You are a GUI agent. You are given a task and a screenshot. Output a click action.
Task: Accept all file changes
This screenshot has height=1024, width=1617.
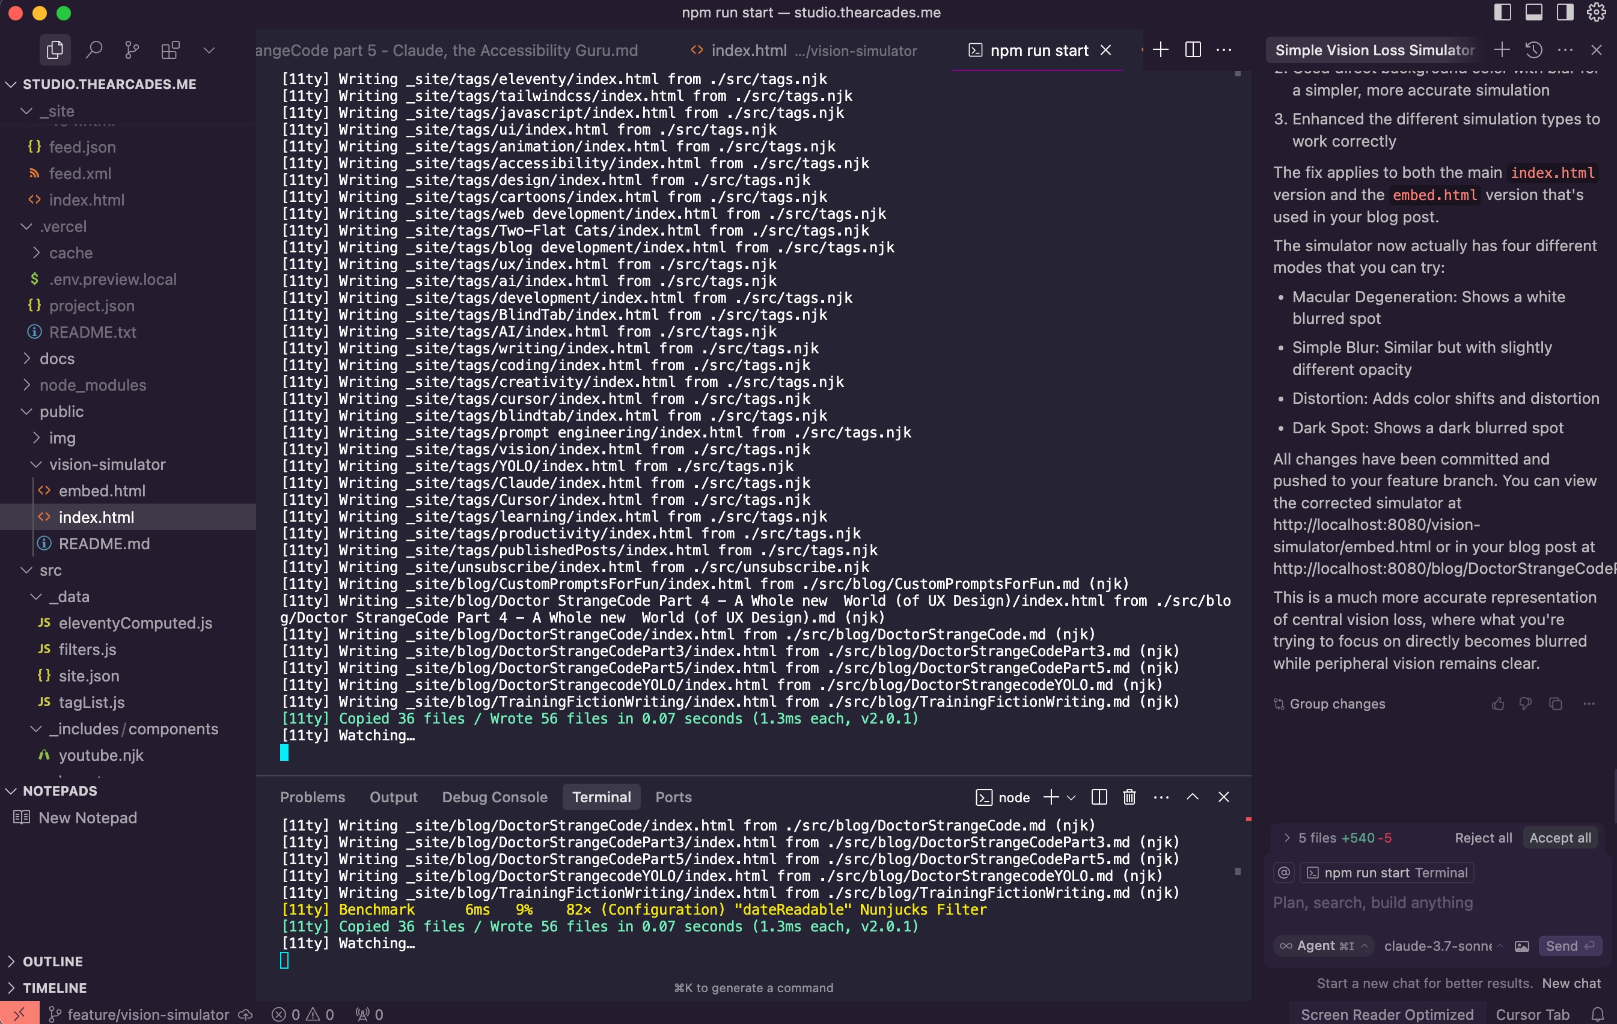pos(1560,837)
